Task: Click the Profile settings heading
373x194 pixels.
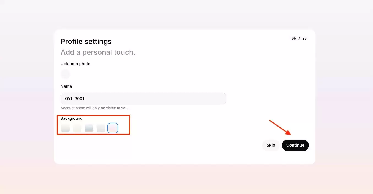Action: [x=86, y=42]
